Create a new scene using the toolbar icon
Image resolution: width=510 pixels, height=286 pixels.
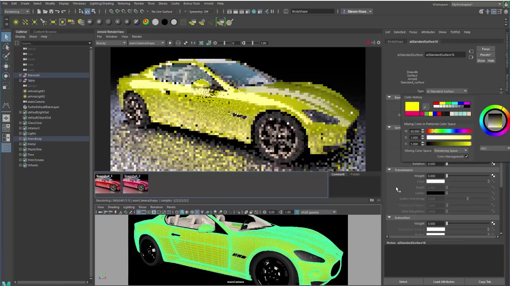tap(39, 12)
